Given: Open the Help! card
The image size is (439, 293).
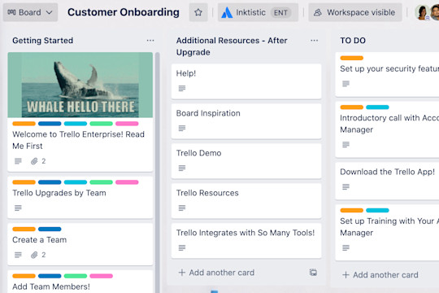Looking at the screenshot, I should (x=246, y=81).
